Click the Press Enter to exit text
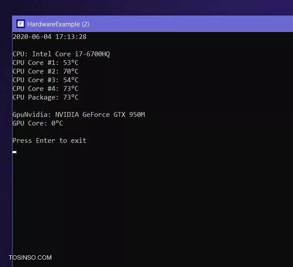The width and height of the screenshot is (293, 267). (x=50, y=141)
